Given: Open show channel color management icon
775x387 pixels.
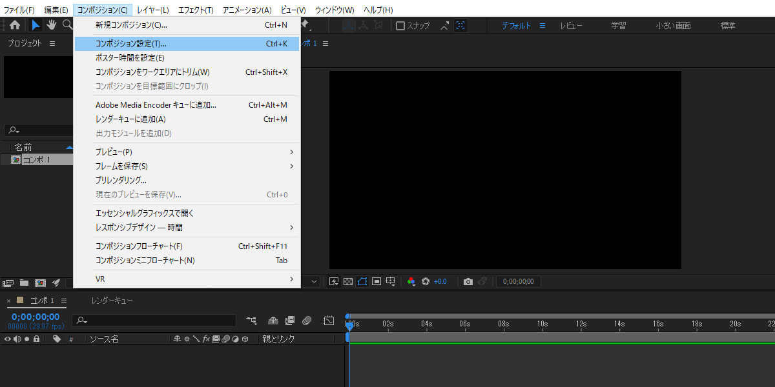Looking at the screenshot, I should 411,282.
